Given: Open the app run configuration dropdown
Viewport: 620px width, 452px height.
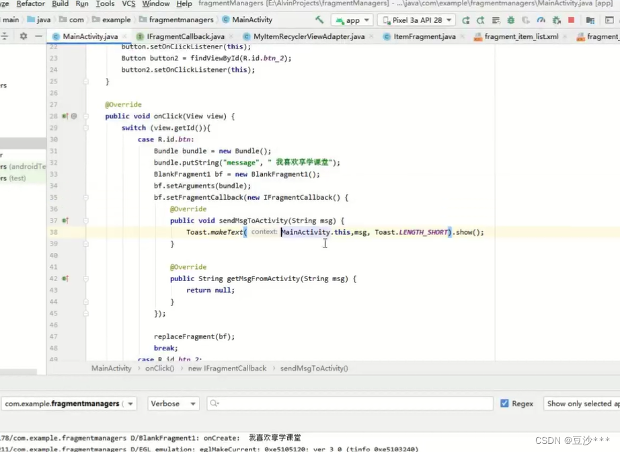Looking at the screenshot, I should 352,20.
